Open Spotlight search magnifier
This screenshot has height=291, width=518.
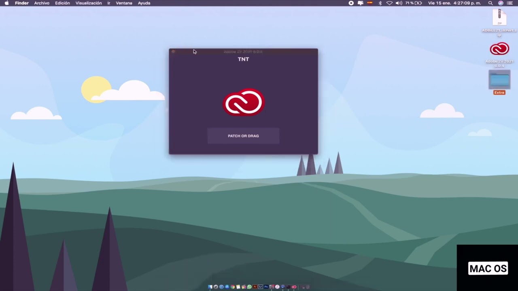tap(490, 3)
